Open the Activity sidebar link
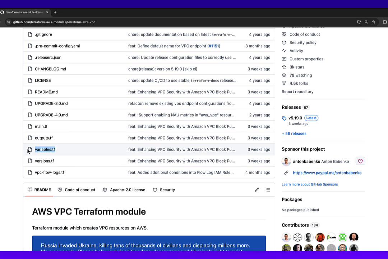 tap(296, 51)
